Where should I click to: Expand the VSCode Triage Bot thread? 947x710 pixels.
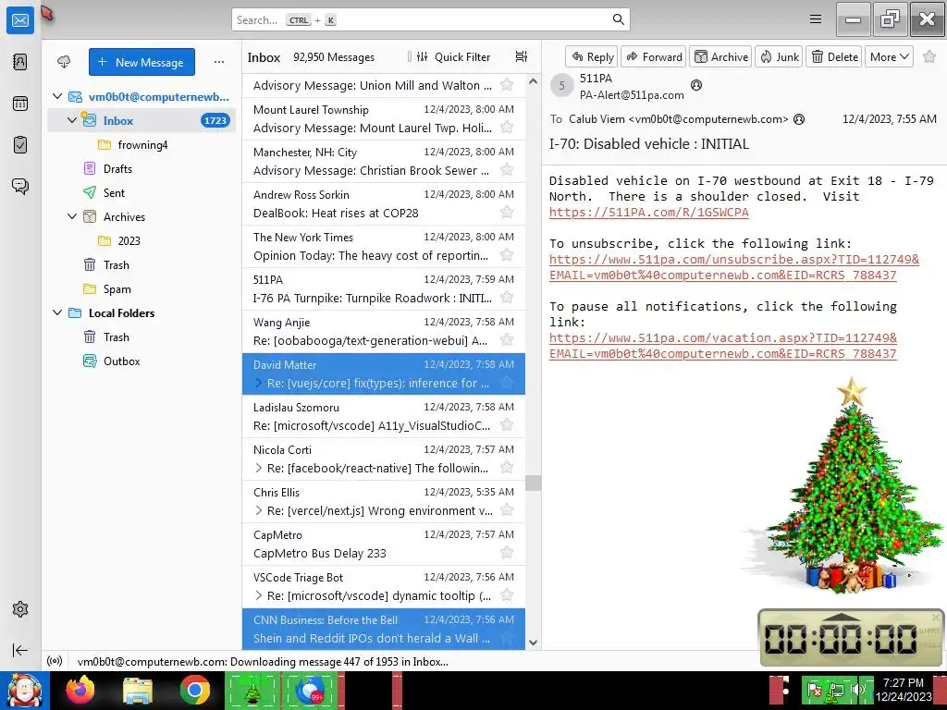(259, 595)
